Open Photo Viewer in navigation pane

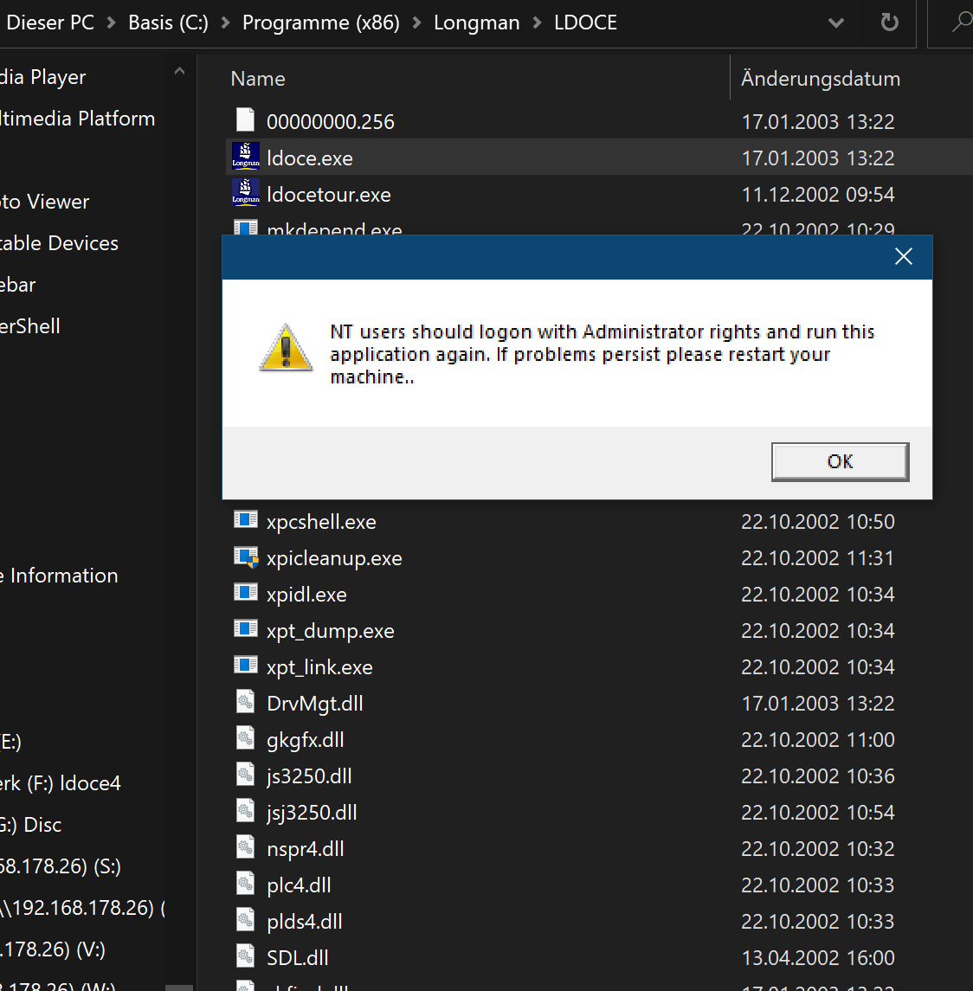[x=44, y=202]
